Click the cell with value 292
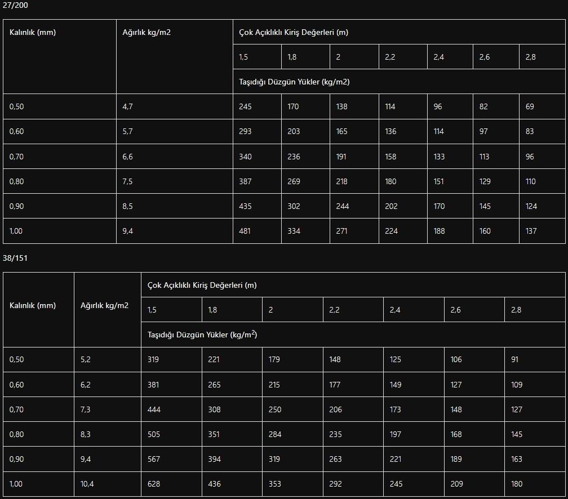Screen dimensions: 568x499 pyautogui.click(x=335, y=484)
